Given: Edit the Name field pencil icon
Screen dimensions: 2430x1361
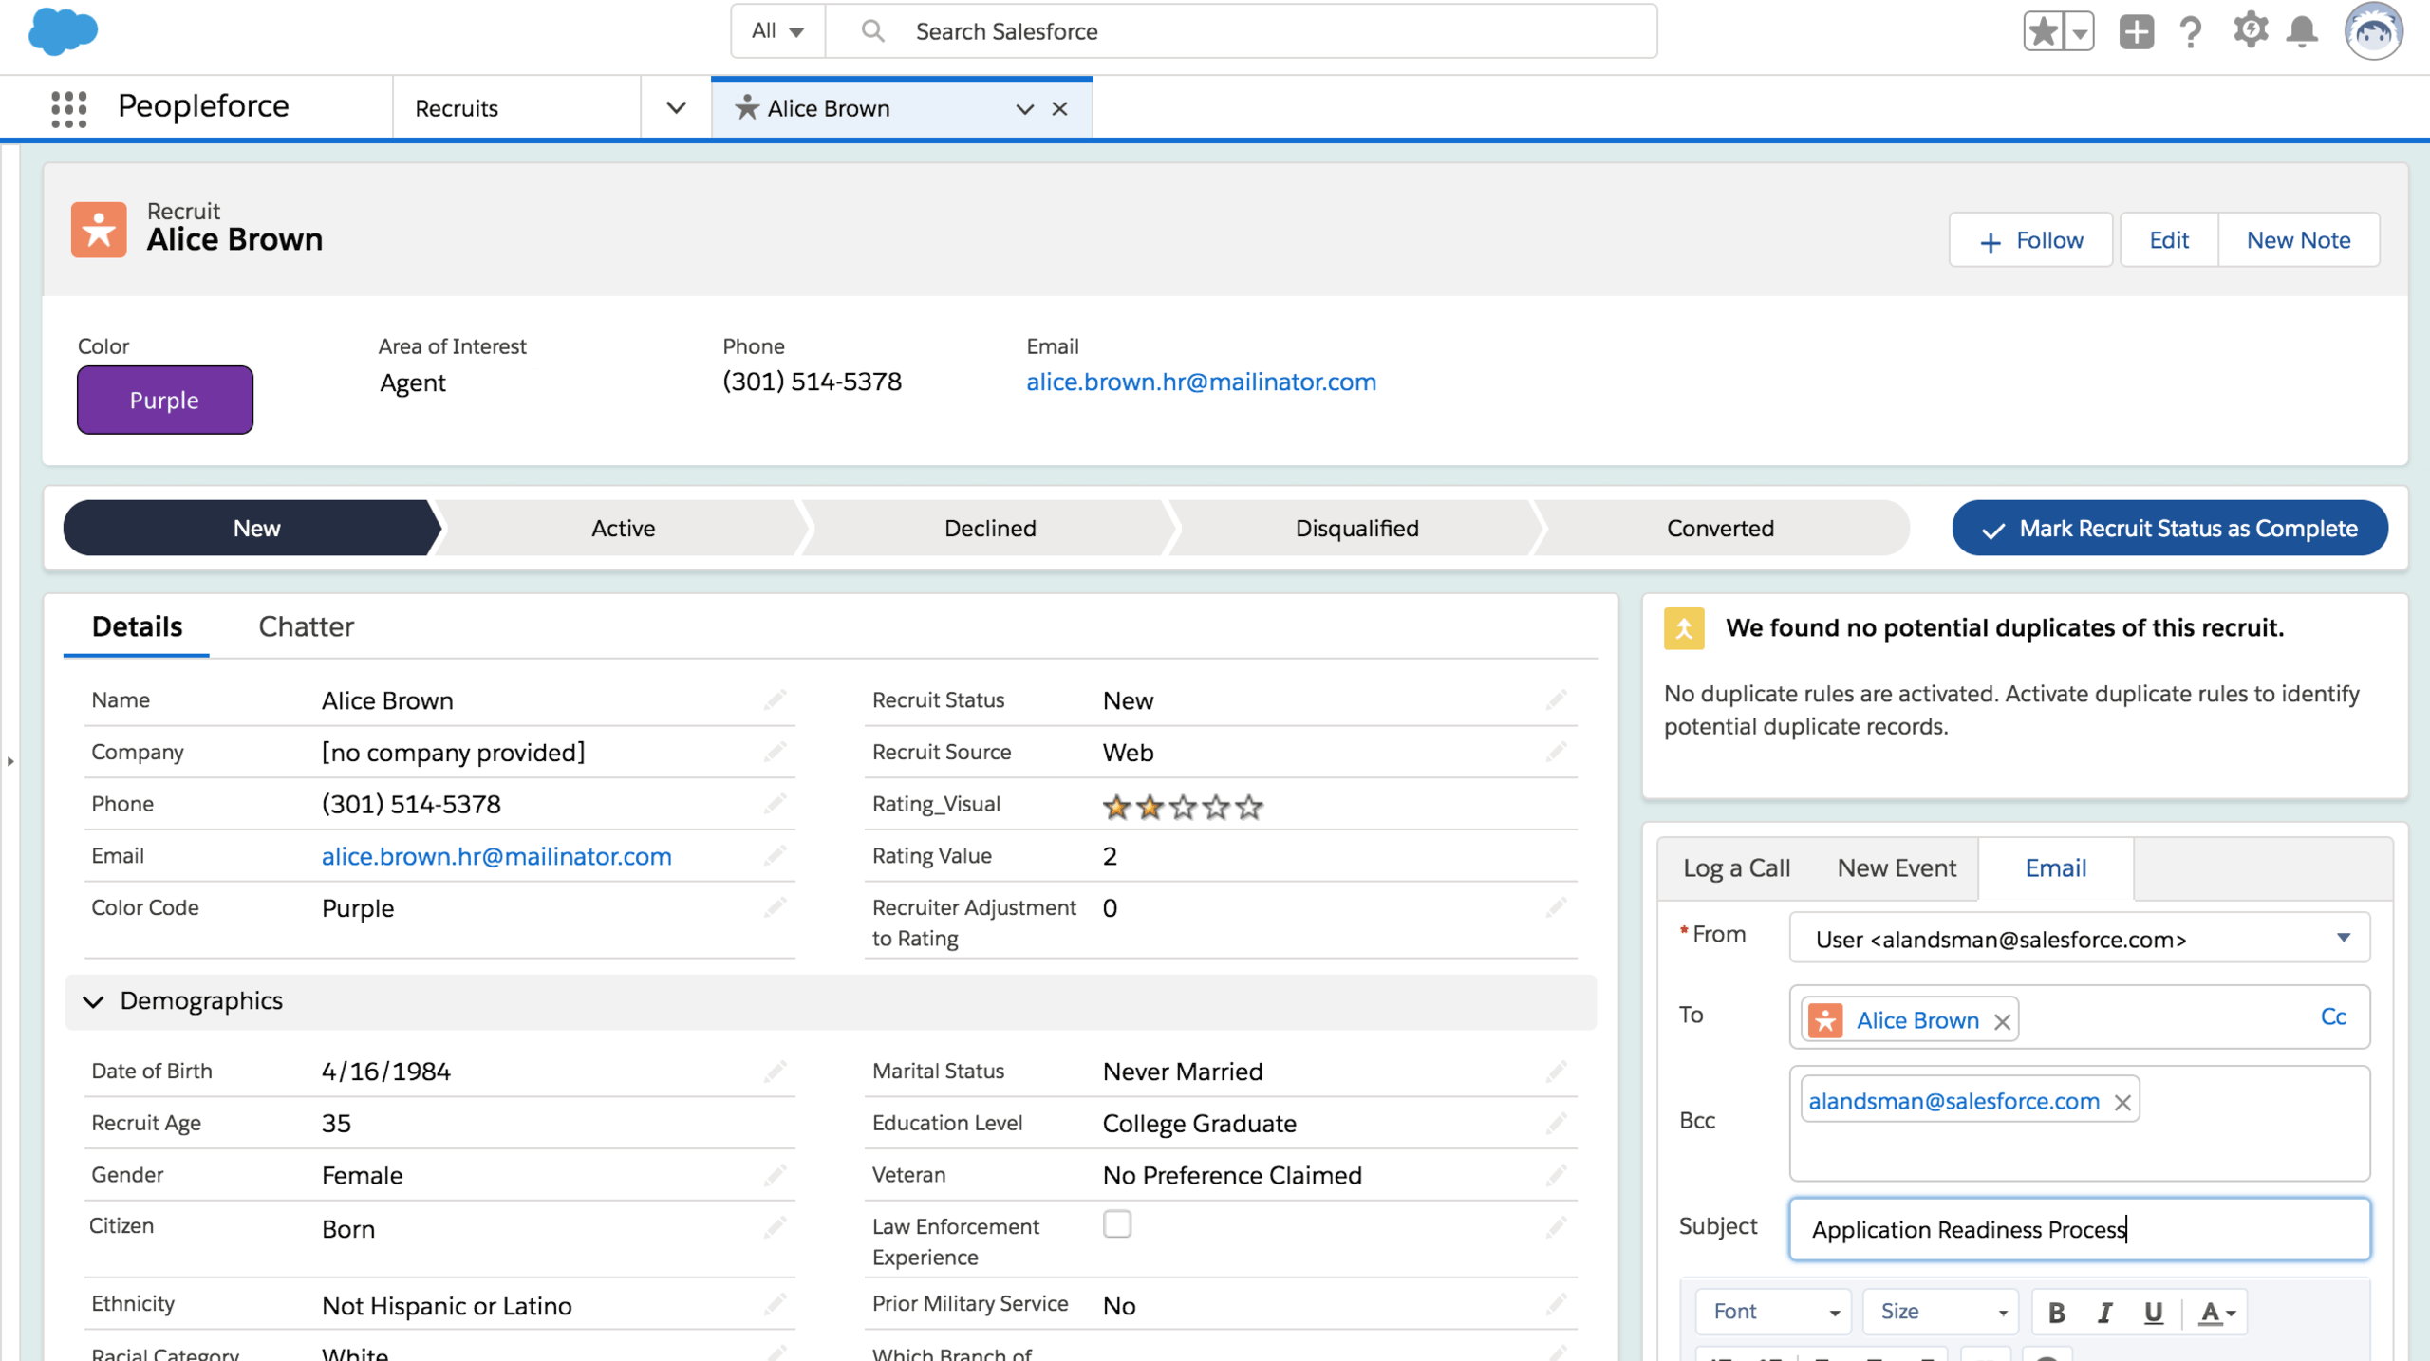Looking at the screenshot, I should click(775, 700).
